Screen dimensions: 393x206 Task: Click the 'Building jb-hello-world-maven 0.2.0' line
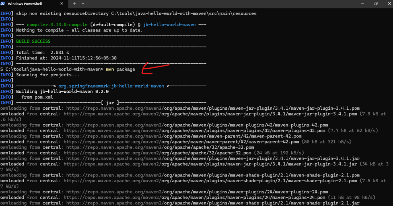[62, 92]
